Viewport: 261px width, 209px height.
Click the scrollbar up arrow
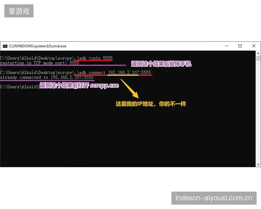[x=258, y=53]
